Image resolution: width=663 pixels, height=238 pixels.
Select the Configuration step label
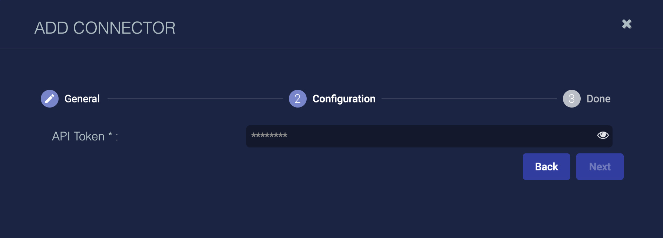(344, 99)
